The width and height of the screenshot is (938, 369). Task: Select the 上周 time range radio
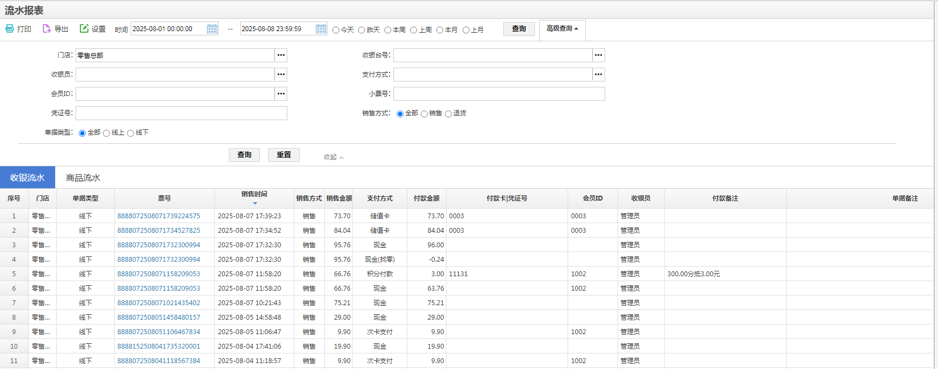tap(414, 30)
